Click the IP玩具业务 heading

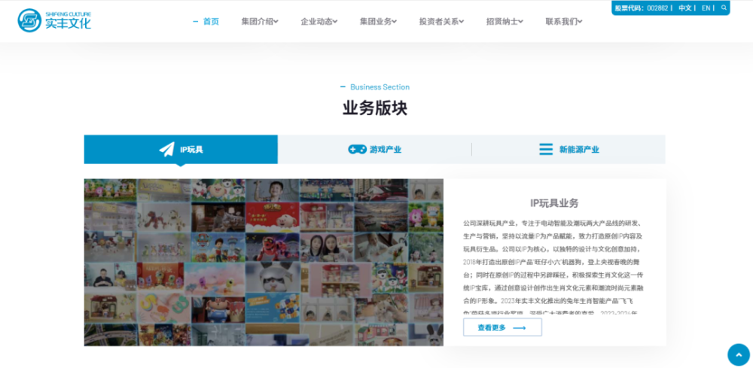[554, 203]
